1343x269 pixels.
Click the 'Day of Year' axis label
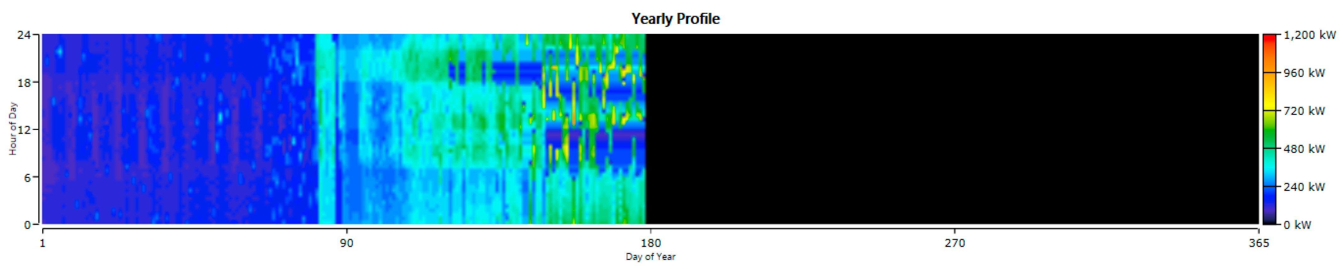pos(650,256)
